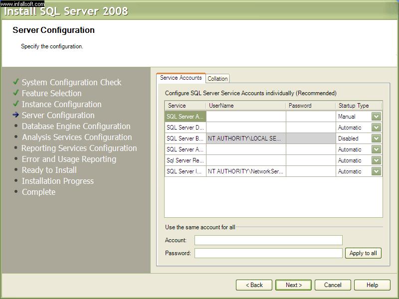399x299 pixels.
Task: Focus the Account input field
Action: [x=268, y=240]
